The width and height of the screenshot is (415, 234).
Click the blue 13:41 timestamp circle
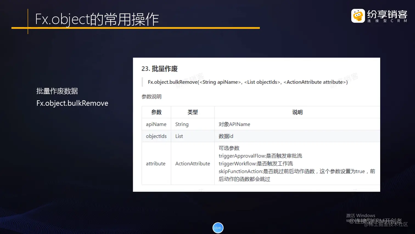218,228
